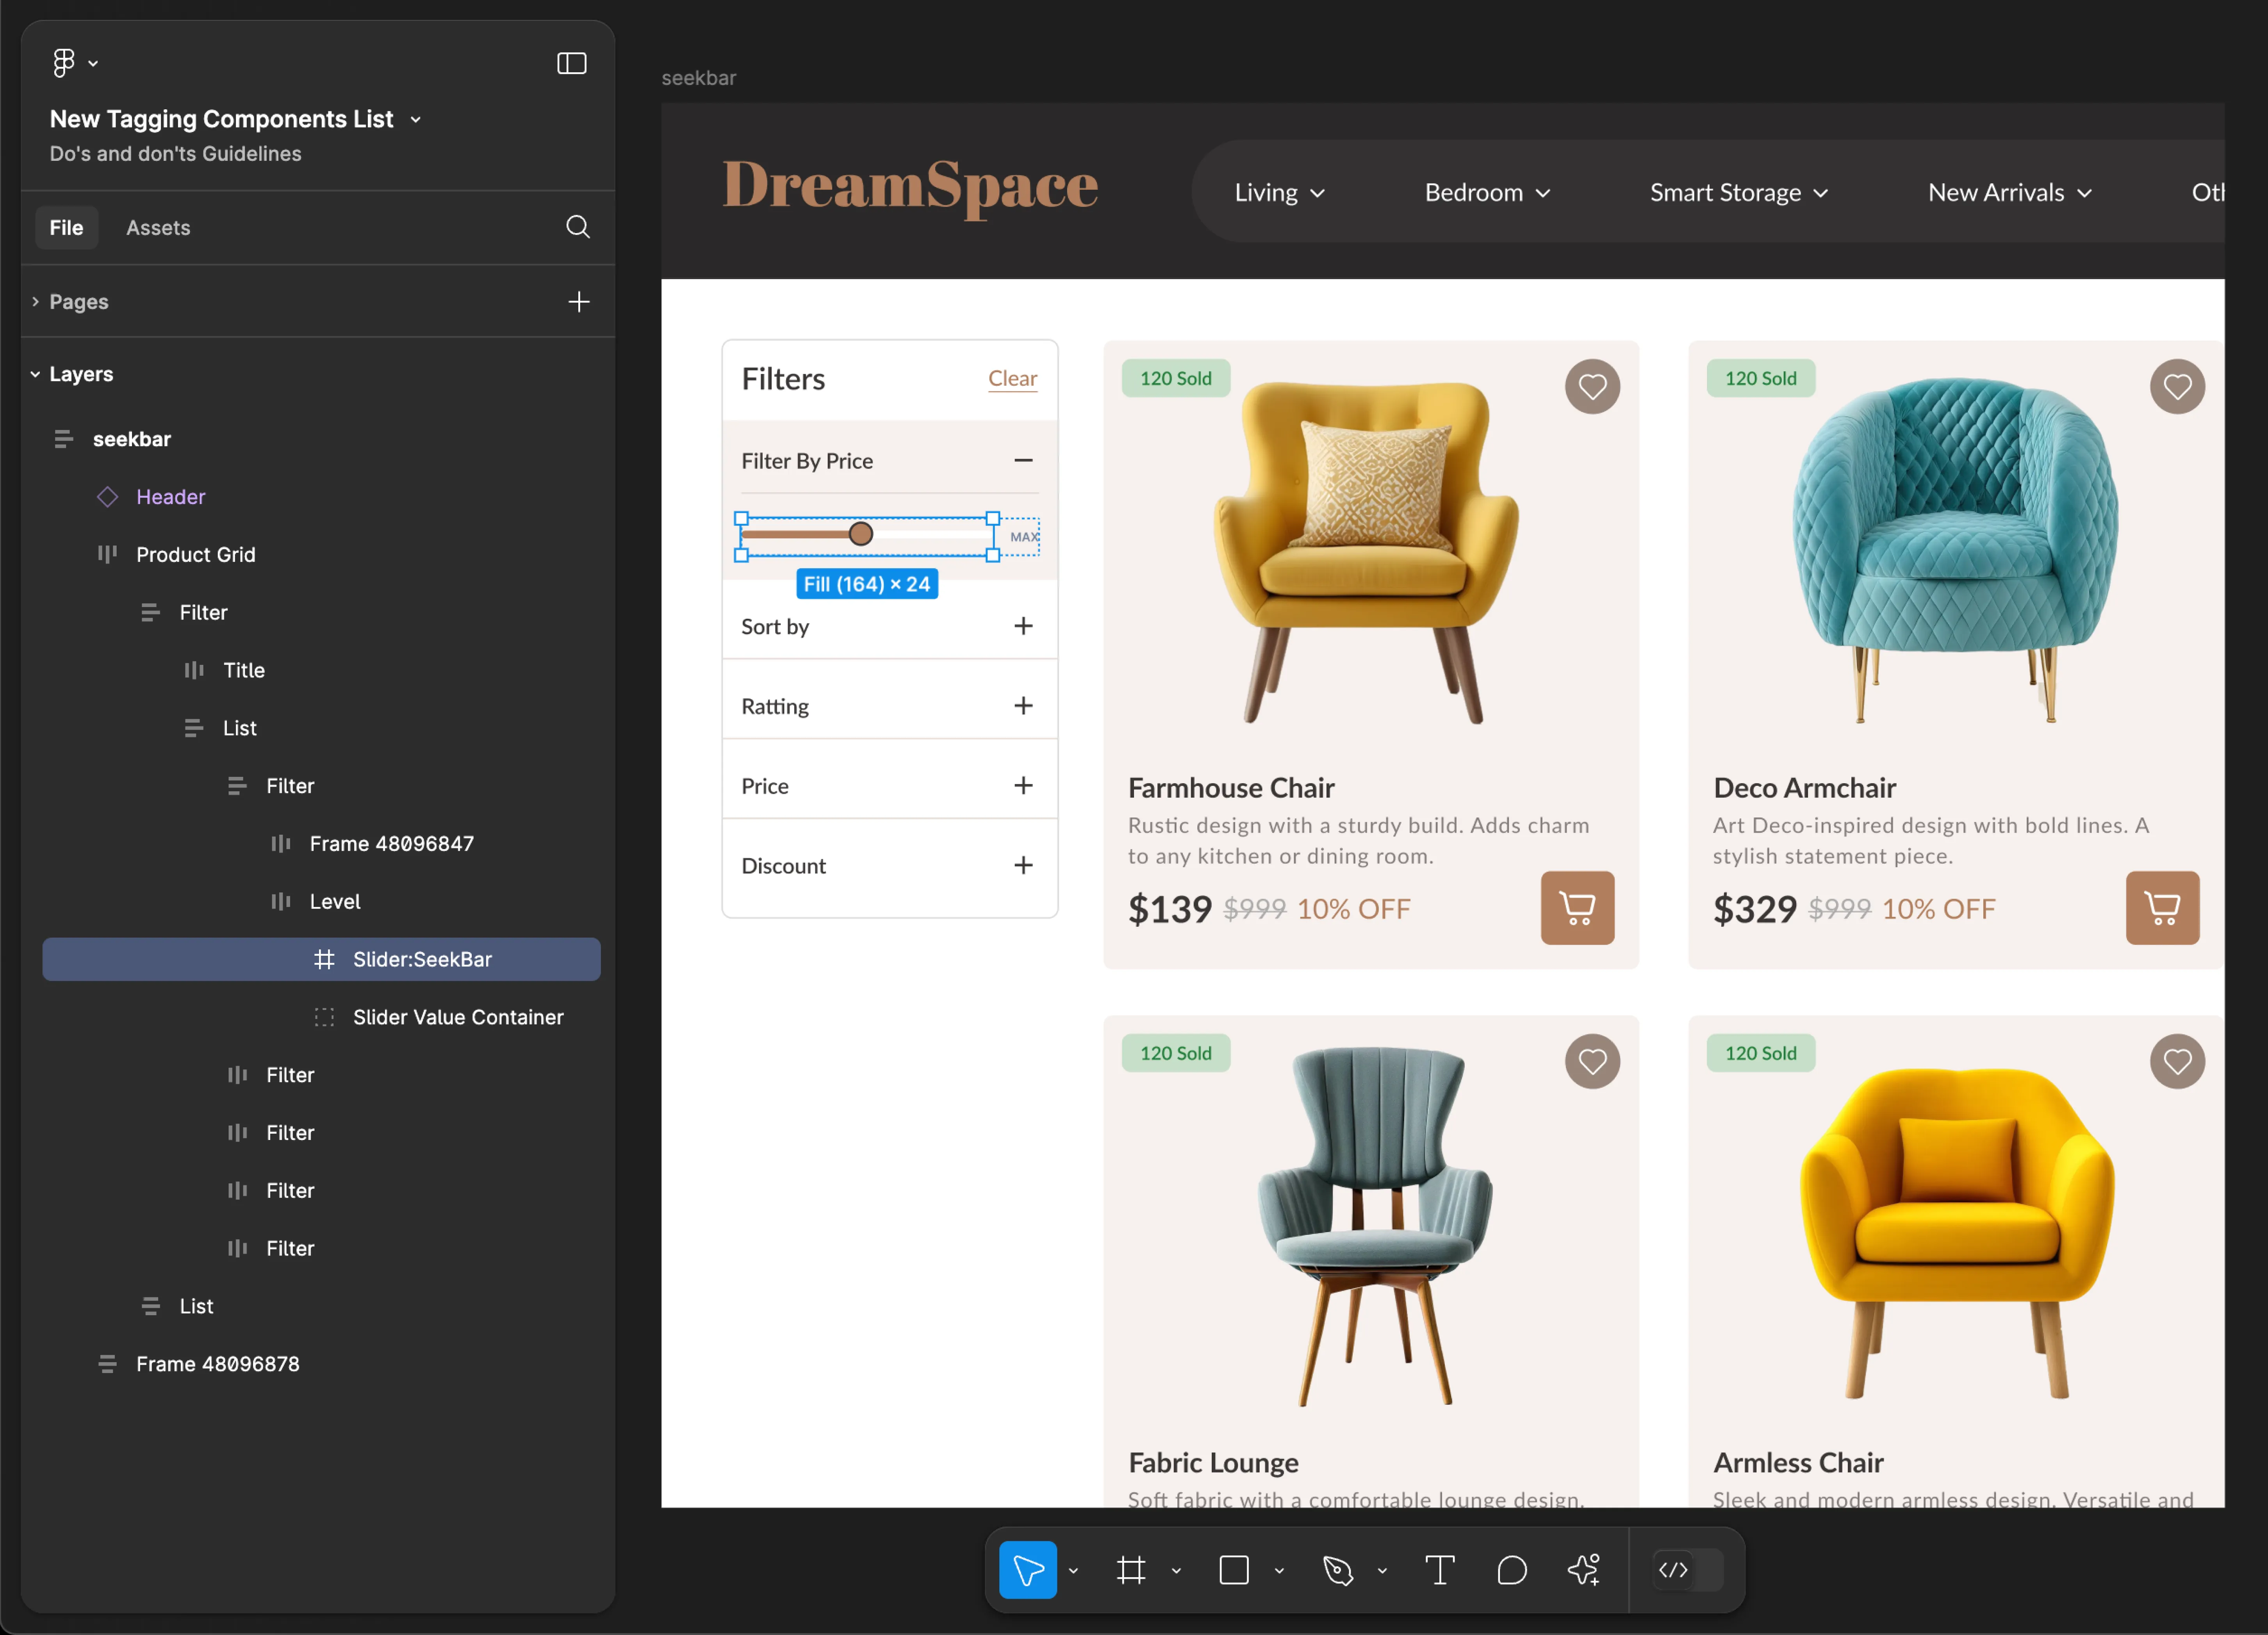The image size is (2268, 1635).
Task: Favorite the Deco Armchair with heart
Action: tap(2177, 386)
